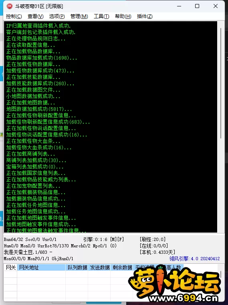Click log line 加载怪物数据库成功(473)...
This screenshot has width=228, height=305.
tap(40, 71)
